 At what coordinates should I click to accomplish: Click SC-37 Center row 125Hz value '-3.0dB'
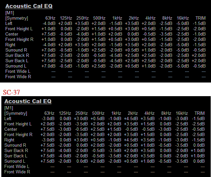65,129
